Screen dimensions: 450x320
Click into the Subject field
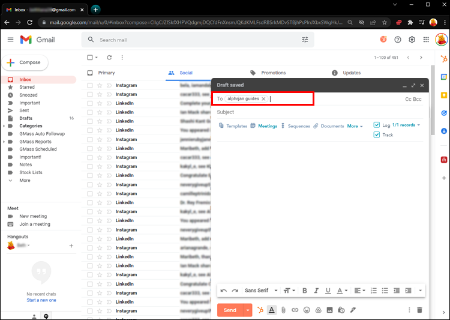(320, 112)
